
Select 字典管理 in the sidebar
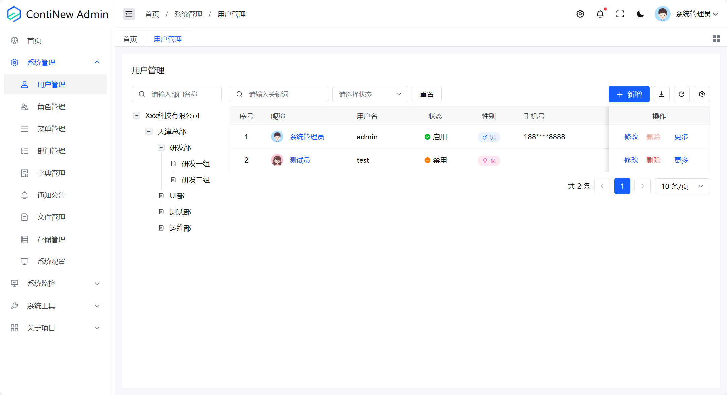pos(51,173)
